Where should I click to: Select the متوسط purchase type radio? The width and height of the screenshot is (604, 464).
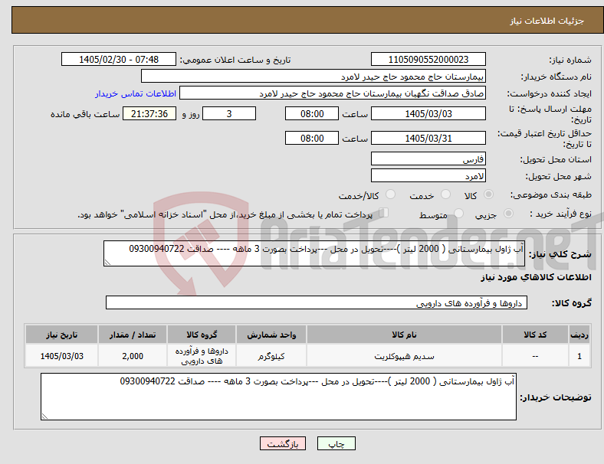point(459,213)
